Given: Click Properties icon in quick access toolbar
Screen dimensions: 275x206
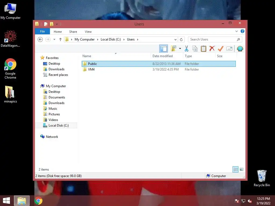Looking at the screenshot, I should (46, 24).
